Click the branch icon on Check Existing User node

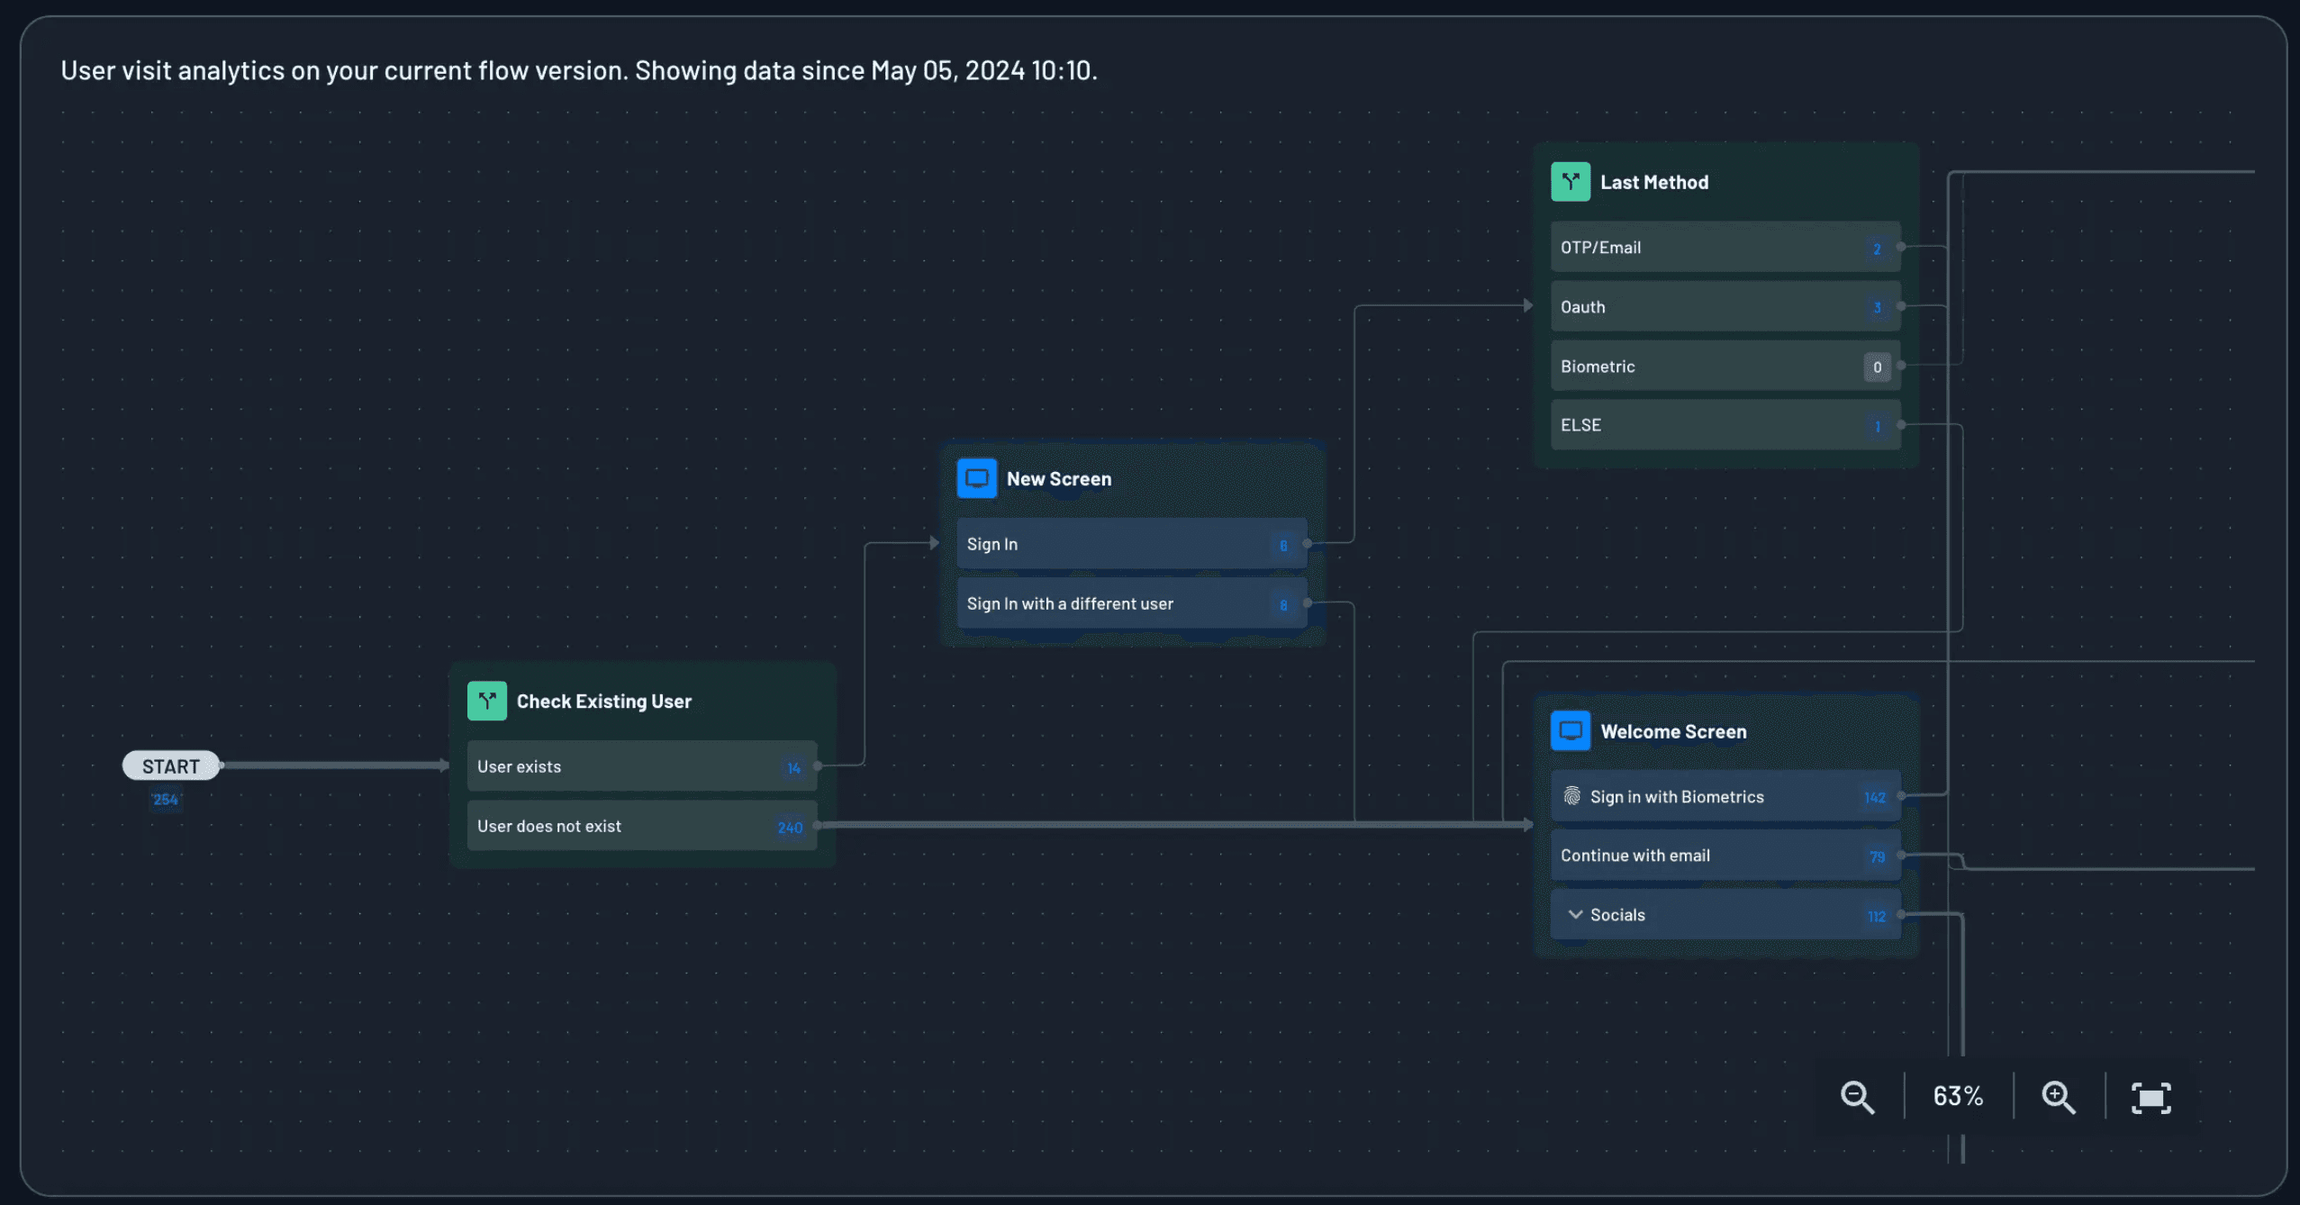point(487,700)
